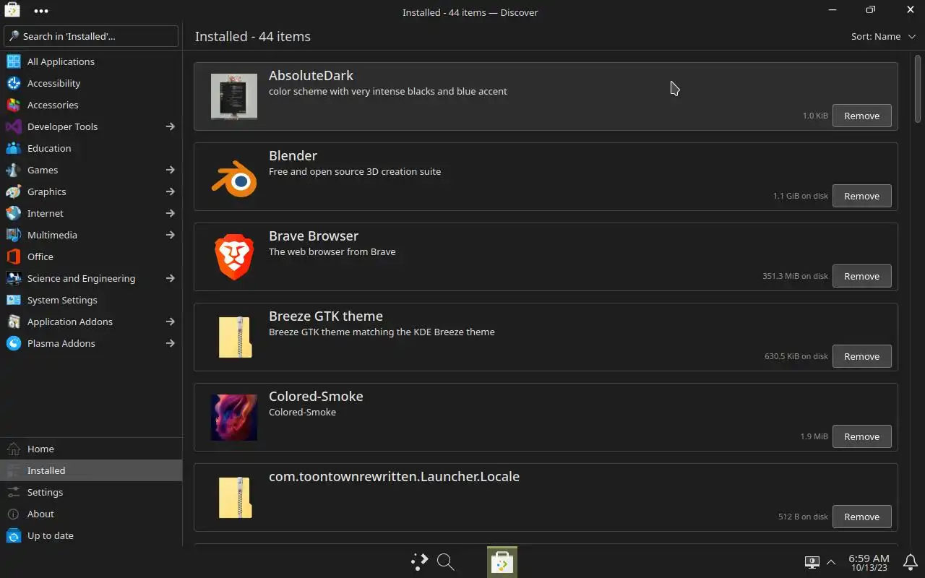The height and width of the screenshot is (578, 925).
Task: Click the Science and Engineering icon
Action: 14,278
